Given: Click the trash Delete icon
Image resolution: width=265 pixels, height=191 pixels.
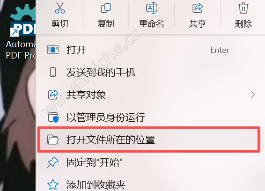Looking at the screenshot, I should (x=243, y=8).
